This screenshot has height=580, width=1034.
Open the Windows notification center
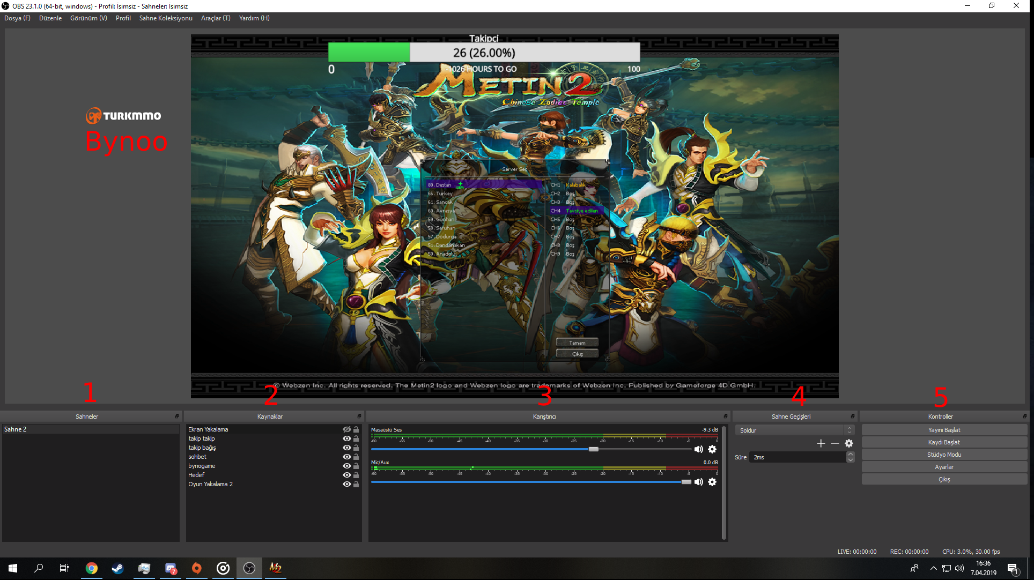1013,568
